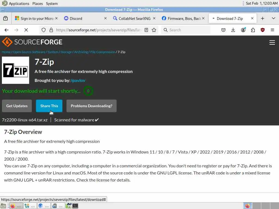Open the Firefox application hamburger menu
The width and height of the screenshot is (279, 209).
[x=272, y=30]
